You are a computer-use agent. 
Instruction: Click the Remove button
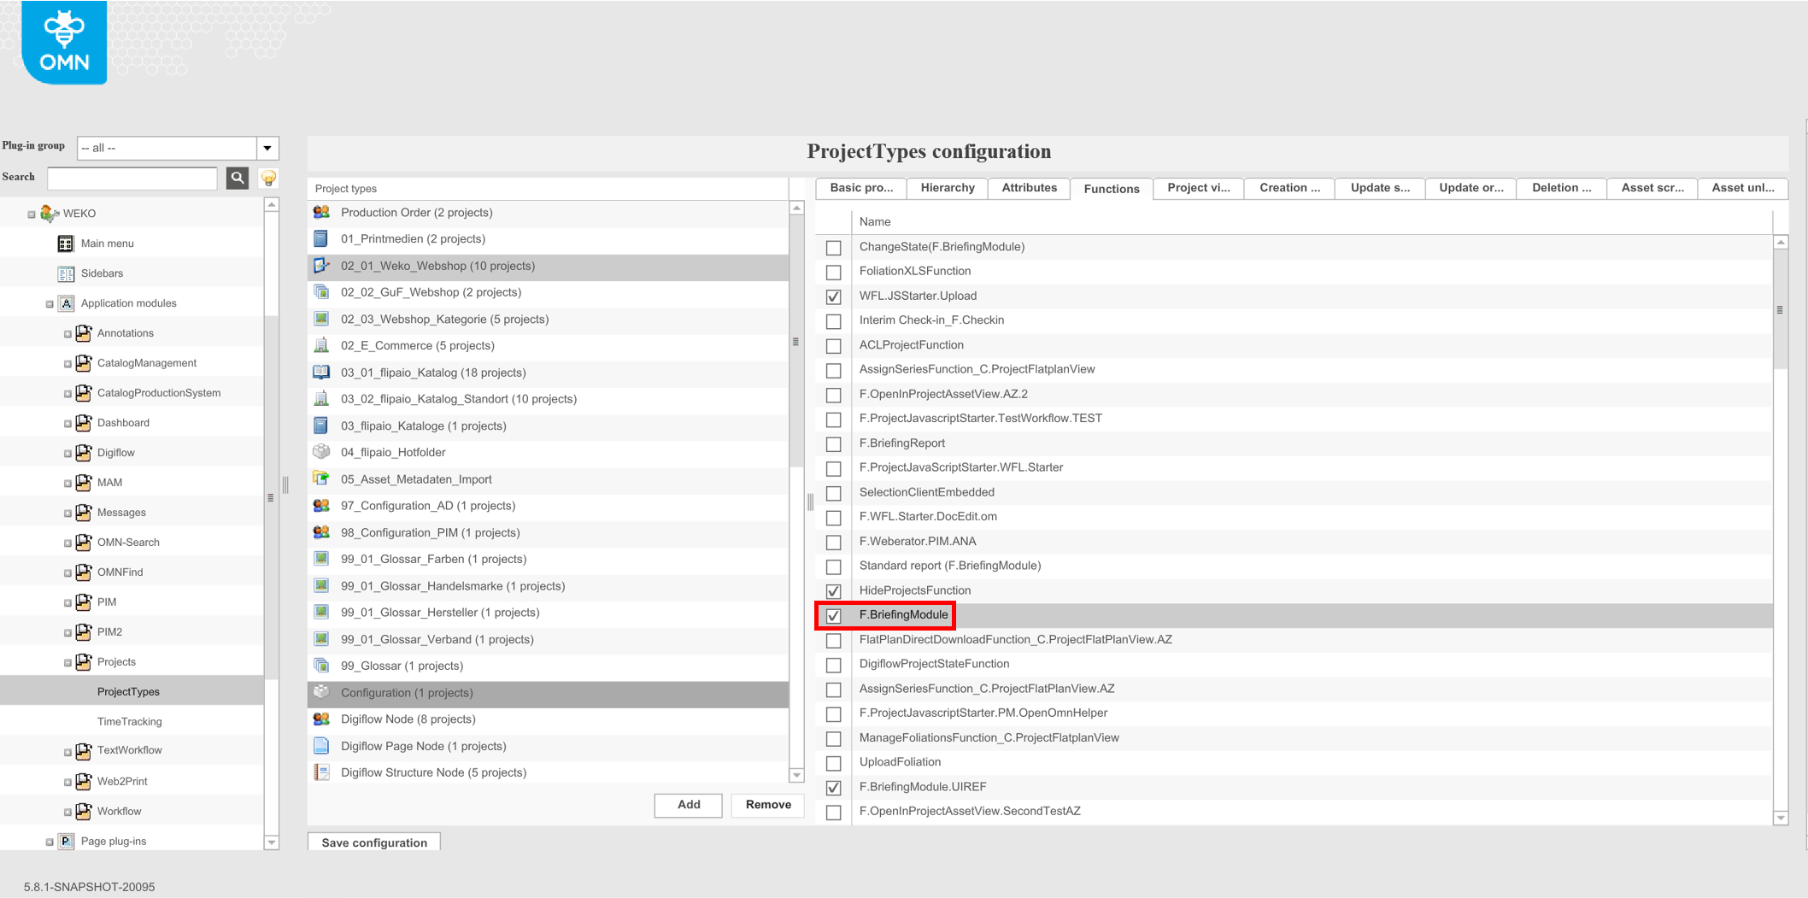pyautogui.click(x=766, y=804)
